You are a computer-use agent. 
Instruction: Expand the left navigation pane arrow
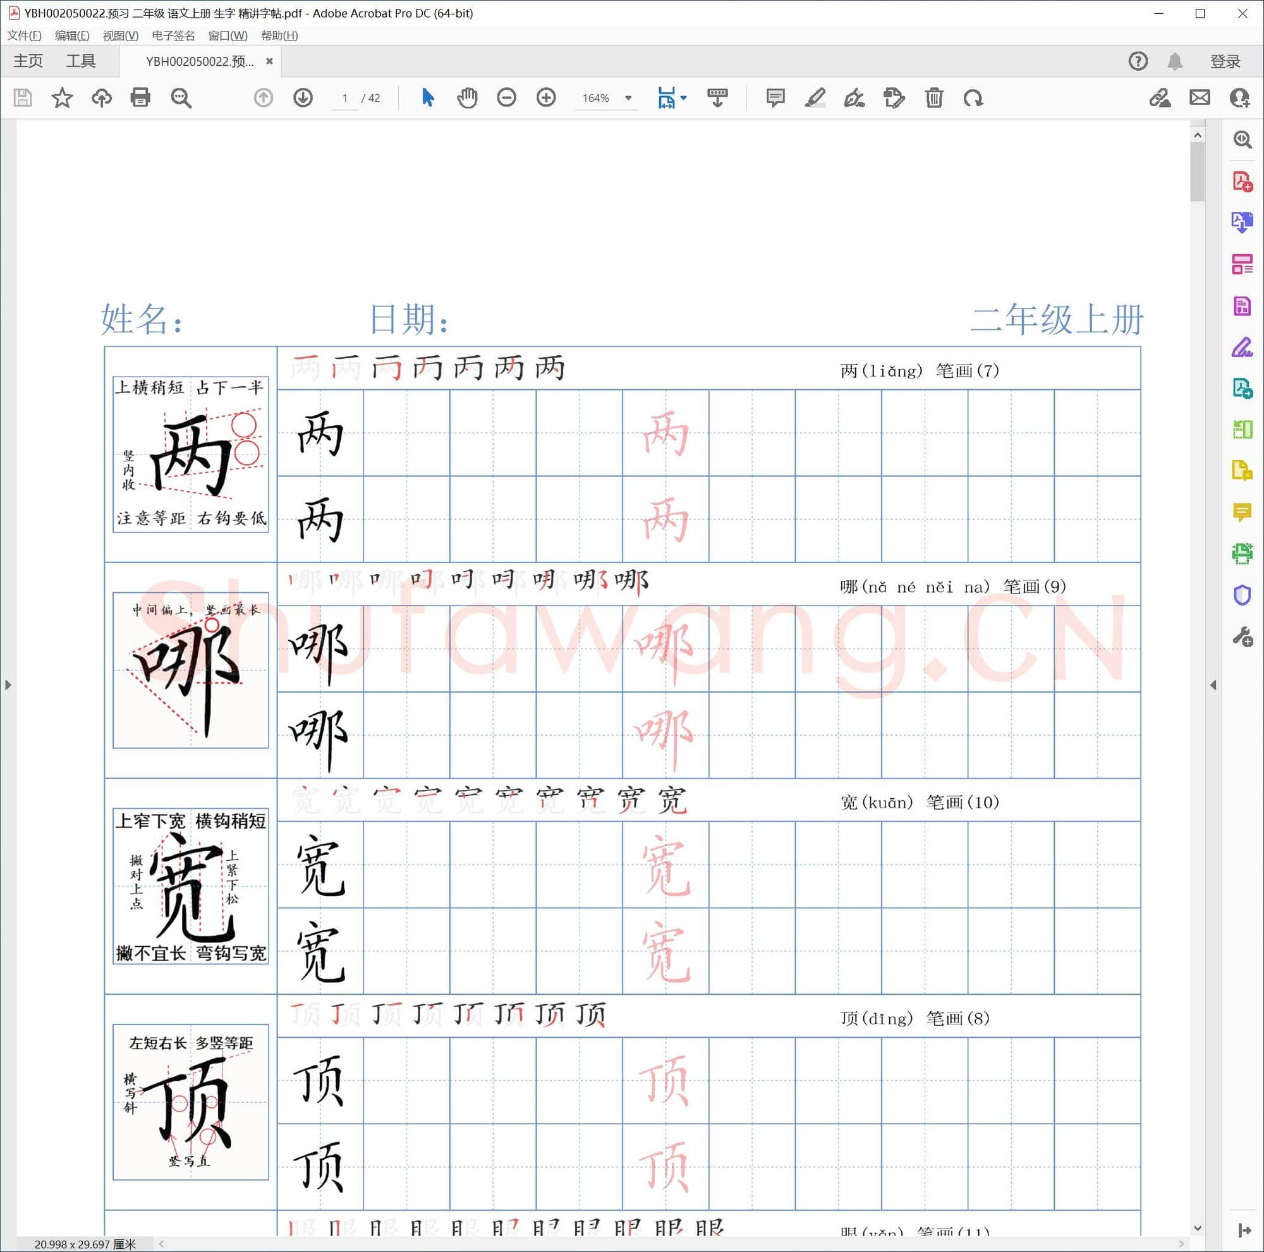point(8,684)
